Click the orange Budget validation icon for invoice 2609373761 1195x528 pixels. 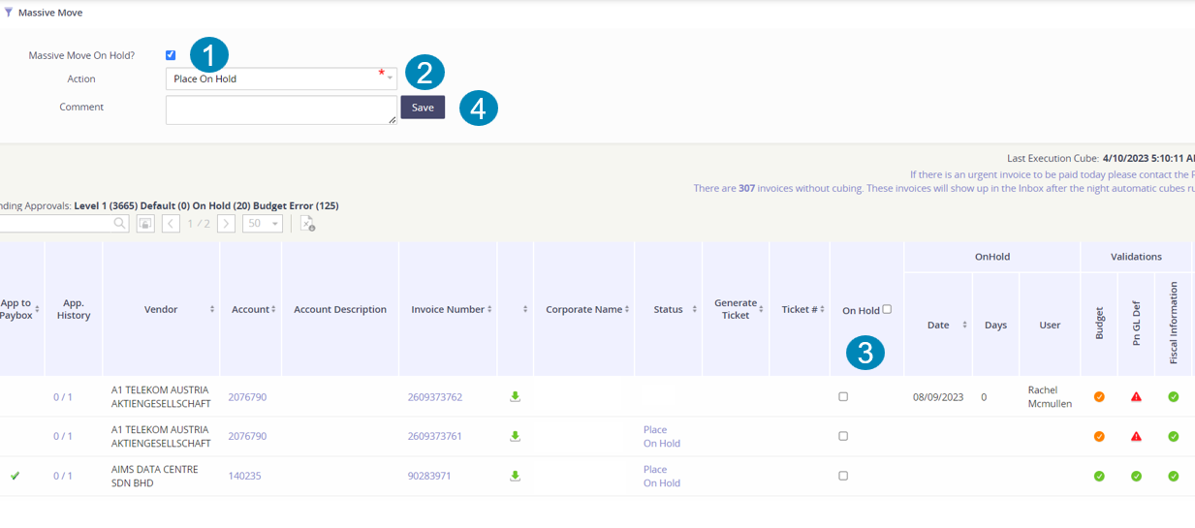click(1099, 436)
